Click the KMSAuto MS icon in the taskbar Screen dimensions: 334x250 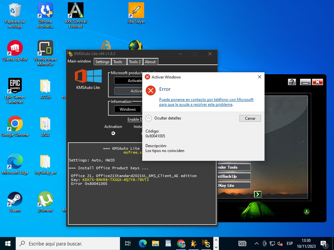coord(206,243)
